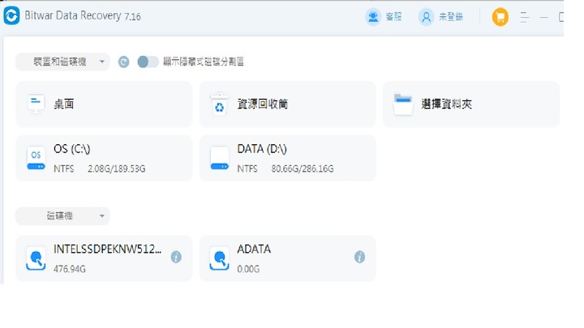Click the INTELSSDPEKNW512 disk scan icon

36,259
